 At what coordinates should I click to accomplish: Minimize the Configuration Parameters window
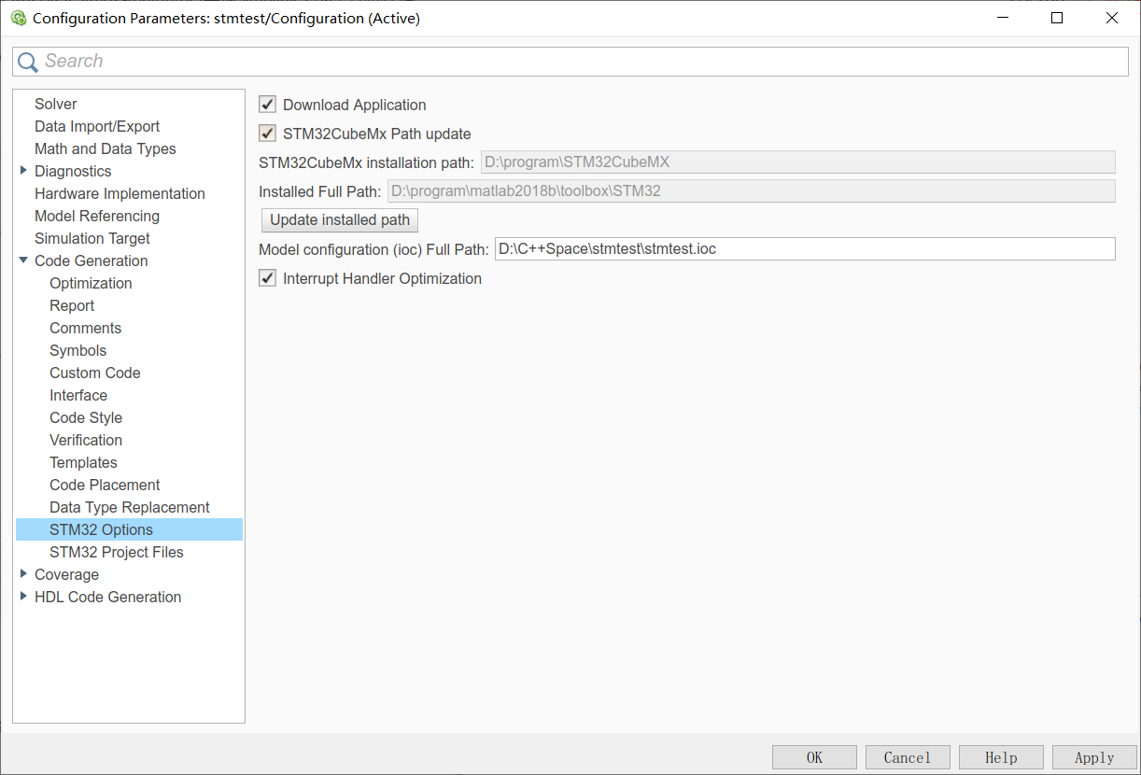coord(1002,18)
